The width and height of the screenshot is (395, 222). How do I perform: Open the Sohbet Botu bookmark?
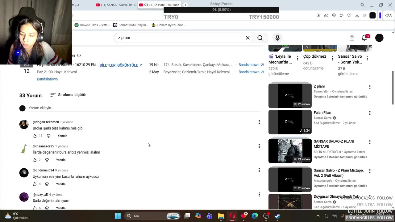point(131,25)
